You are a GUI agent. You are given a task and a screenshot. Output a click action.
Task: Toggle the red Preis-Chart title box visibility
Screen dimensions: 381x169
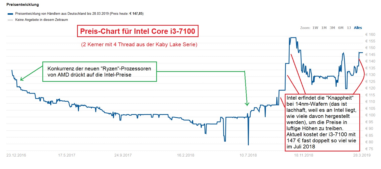pyautogui.click(x=138, y=31)
